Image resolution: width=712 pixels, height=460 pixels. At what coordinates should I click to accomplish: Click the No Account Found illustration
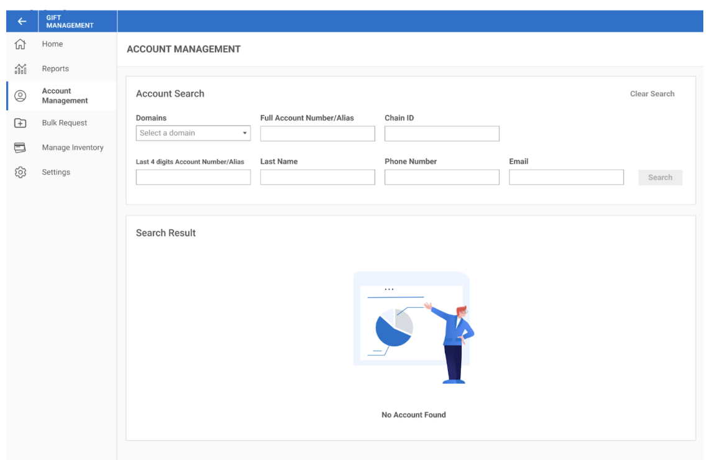(413, 328)
